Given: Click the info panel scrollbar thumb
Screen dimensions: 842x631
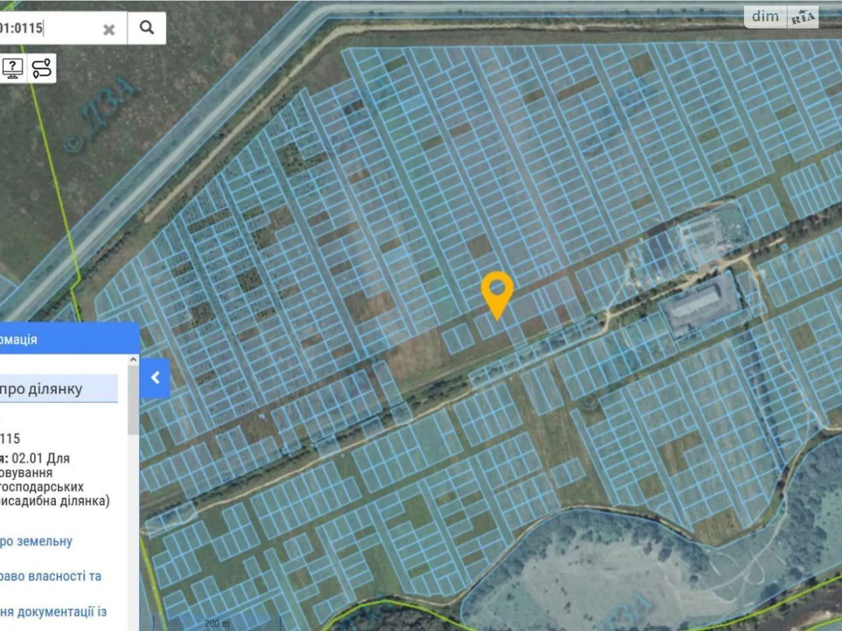Looking at the screenshot, I should click(134, 400).
